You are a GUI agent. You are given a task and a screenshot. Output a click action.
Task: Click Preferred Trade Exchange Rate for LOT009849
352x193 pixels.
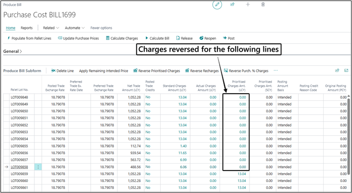(x=107, y=104)
